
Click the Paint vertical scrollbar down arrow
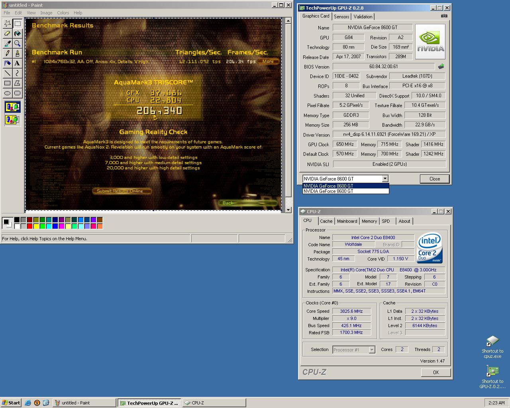(289, 210)
